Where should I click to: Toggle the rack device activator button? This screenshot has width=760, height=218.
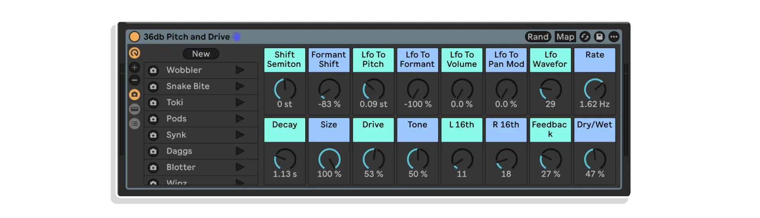(135, 37)
